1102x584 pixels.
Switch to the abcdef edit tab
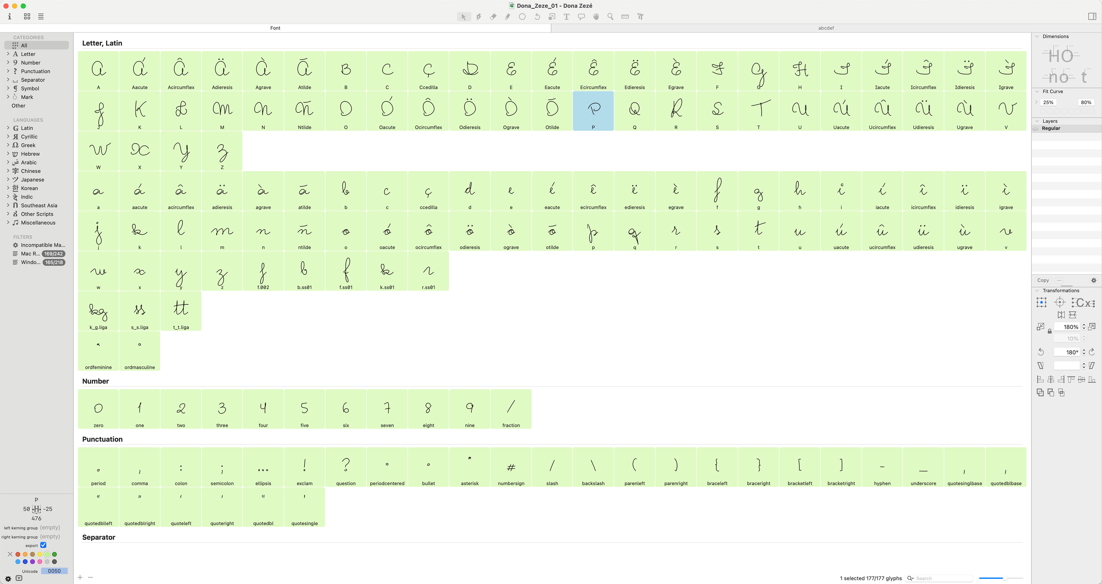pos(826,28)
